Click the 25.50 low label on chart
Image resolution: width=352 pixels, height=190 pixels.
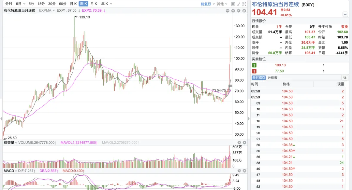12,138
